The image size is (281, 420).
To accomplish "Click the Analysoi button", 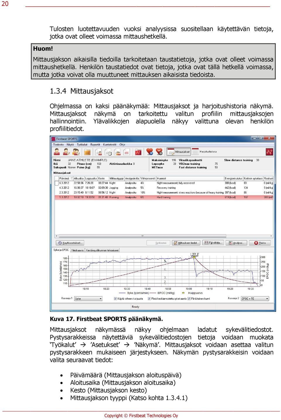I will [x=236, y=243].
